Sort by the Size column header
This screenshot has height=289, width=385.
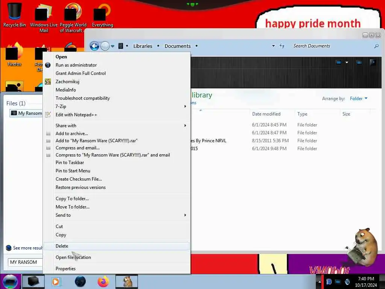(346, 114)
